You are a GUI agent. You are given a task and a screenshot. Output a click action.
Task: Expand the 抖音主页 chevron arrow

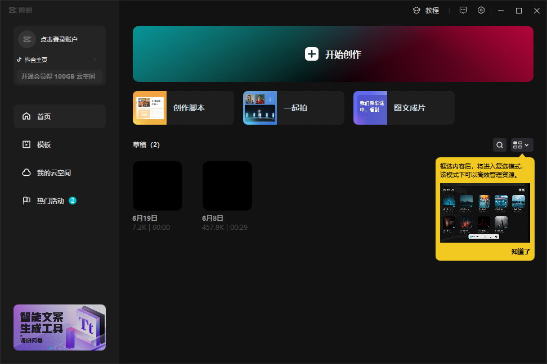click(x=95, y=60)
